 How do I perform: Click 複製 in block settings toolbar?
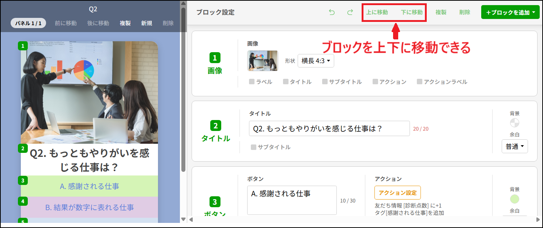pyautogui.click(x=441, y=12)
